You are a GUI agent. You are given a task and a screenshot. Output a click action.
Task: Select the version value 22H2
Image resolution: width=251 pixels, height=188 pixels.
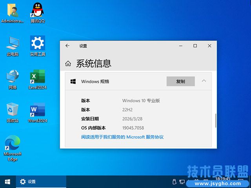point(127,110)
